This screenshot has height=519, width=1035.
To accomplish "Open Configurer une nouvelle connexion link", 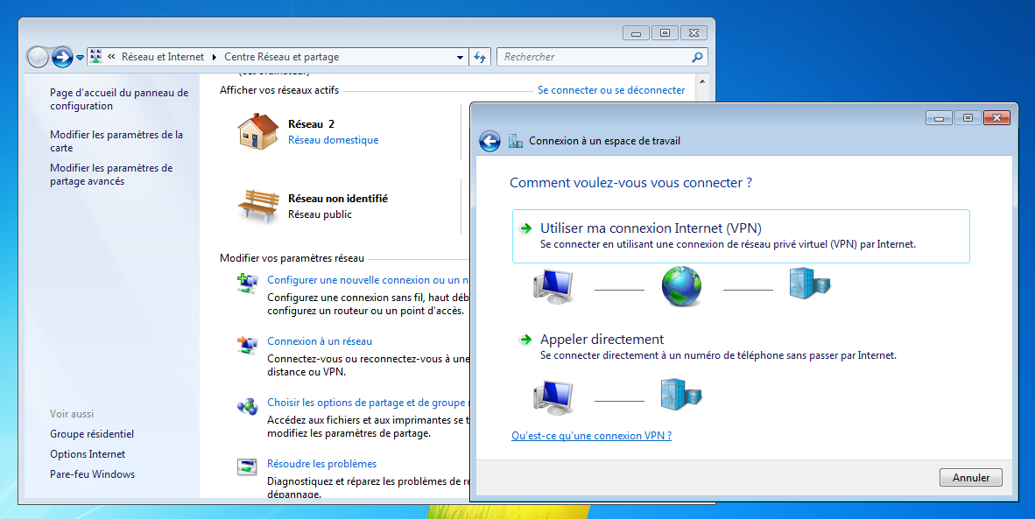I will (x=368, y=279).
